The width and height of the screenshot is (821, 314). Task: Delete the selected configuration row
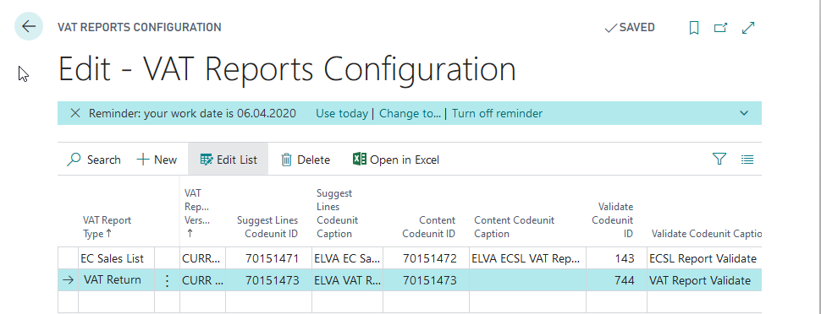[306, 160]
